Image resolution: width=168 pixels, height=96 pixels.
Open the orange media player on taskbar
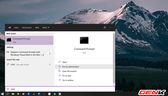[x=60, y=94]
